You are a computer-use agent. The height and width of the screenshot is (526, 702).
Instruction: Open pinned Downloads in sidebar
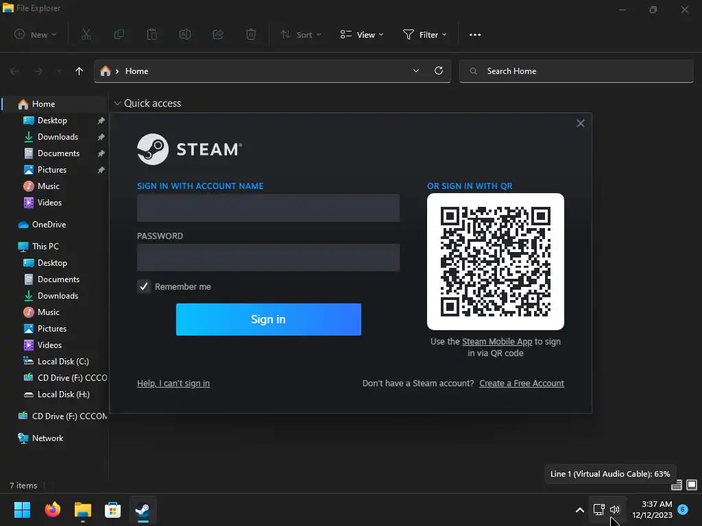point(58,137)
